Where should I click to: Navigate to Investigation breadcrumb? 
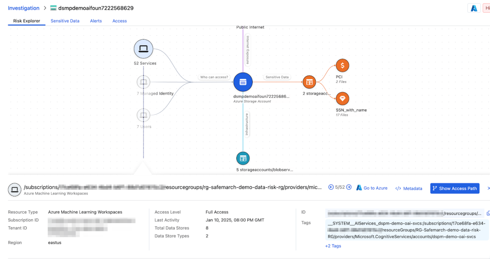(x=24, y=8)
